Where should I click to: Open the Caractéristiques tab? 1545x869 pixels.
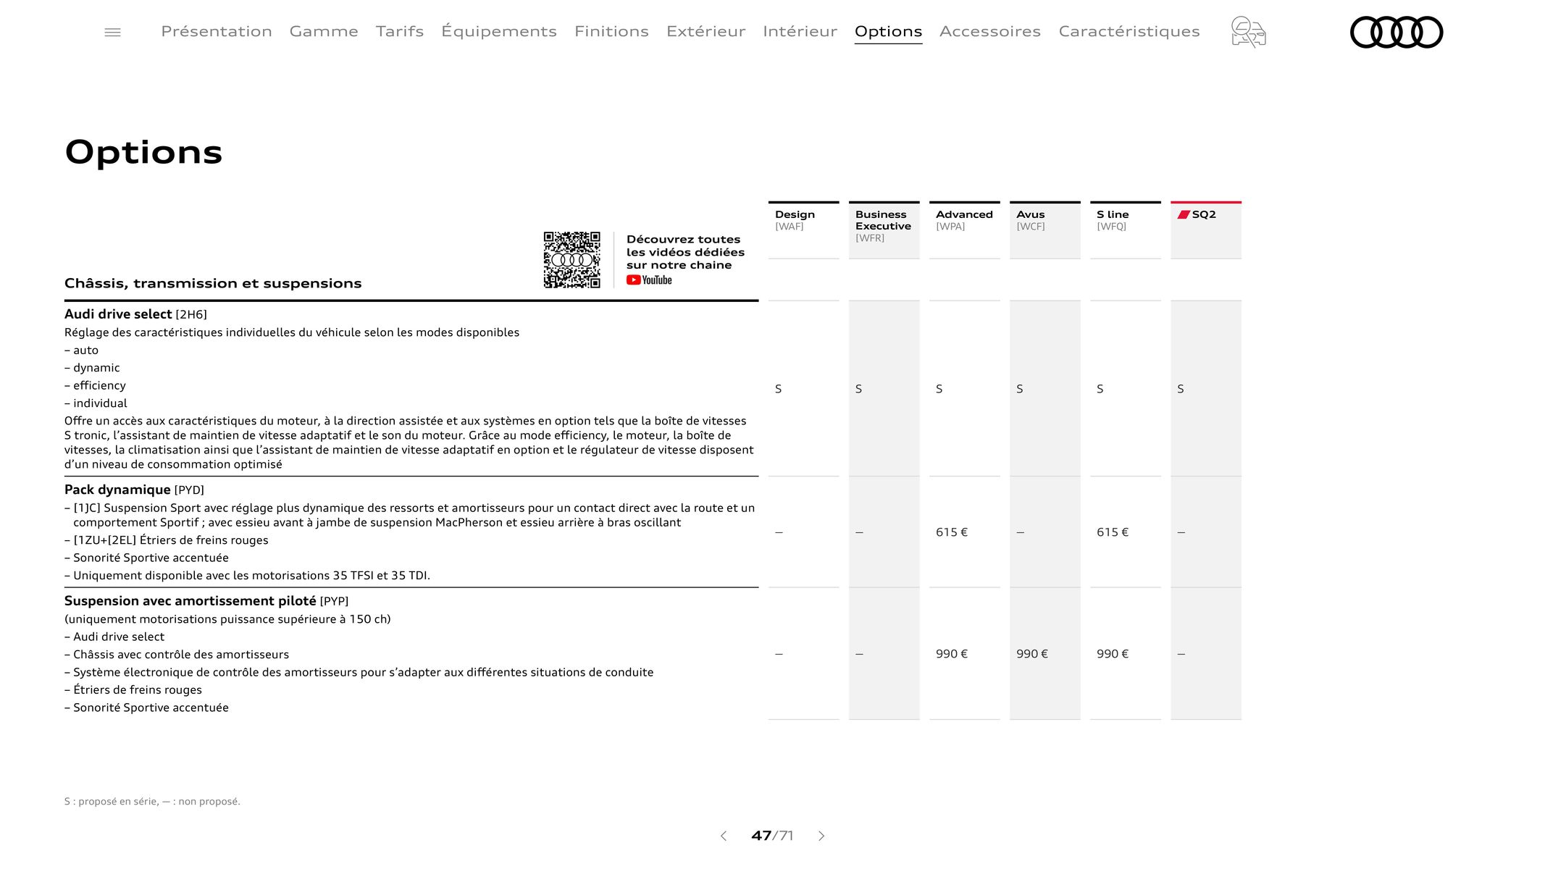coord(1129,31)
